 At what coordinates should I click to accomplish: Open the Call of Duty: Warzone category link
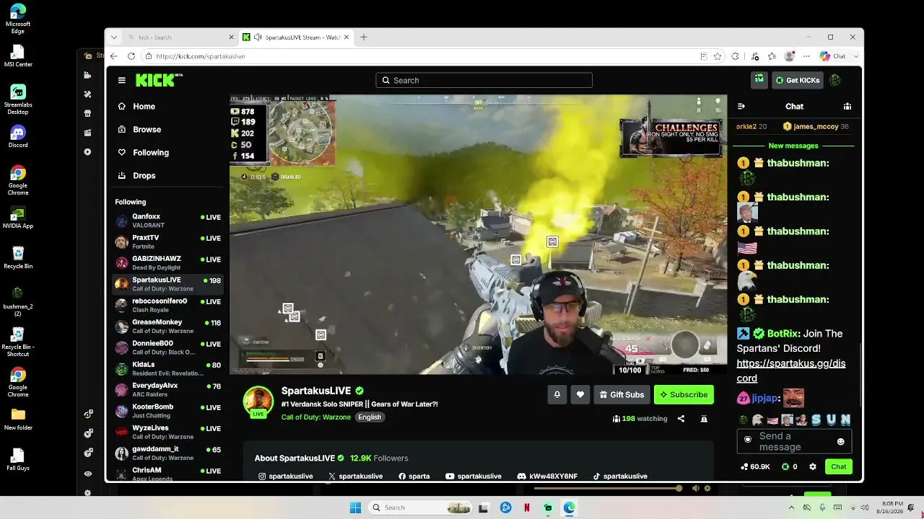[x=316, y=417]
